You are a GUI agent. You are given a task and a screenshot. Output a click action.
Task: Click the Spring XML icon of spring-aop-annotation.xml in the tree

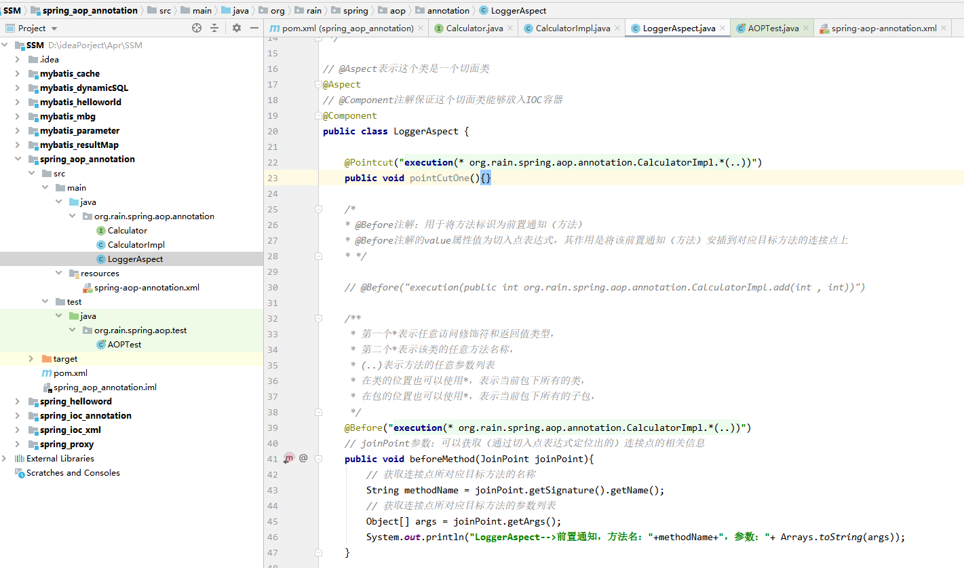[88, 288]
